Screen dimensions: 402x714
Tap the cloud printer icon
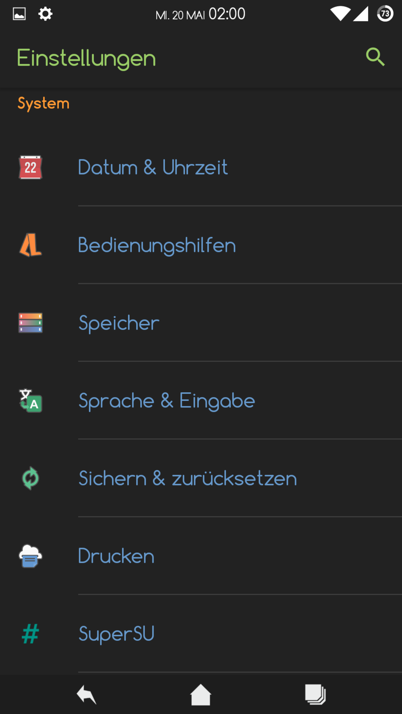(30, 556)
